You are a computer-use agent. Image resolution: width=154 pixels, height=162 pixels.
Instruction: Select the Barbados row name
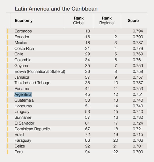23,31
